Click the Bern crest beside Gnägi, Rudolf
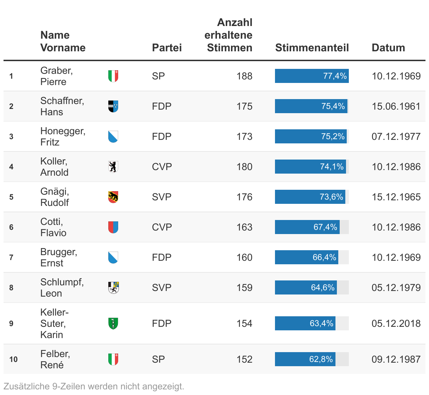Viewport: 429px width, 395px height. pyautogui.click(x=113, y=197)
